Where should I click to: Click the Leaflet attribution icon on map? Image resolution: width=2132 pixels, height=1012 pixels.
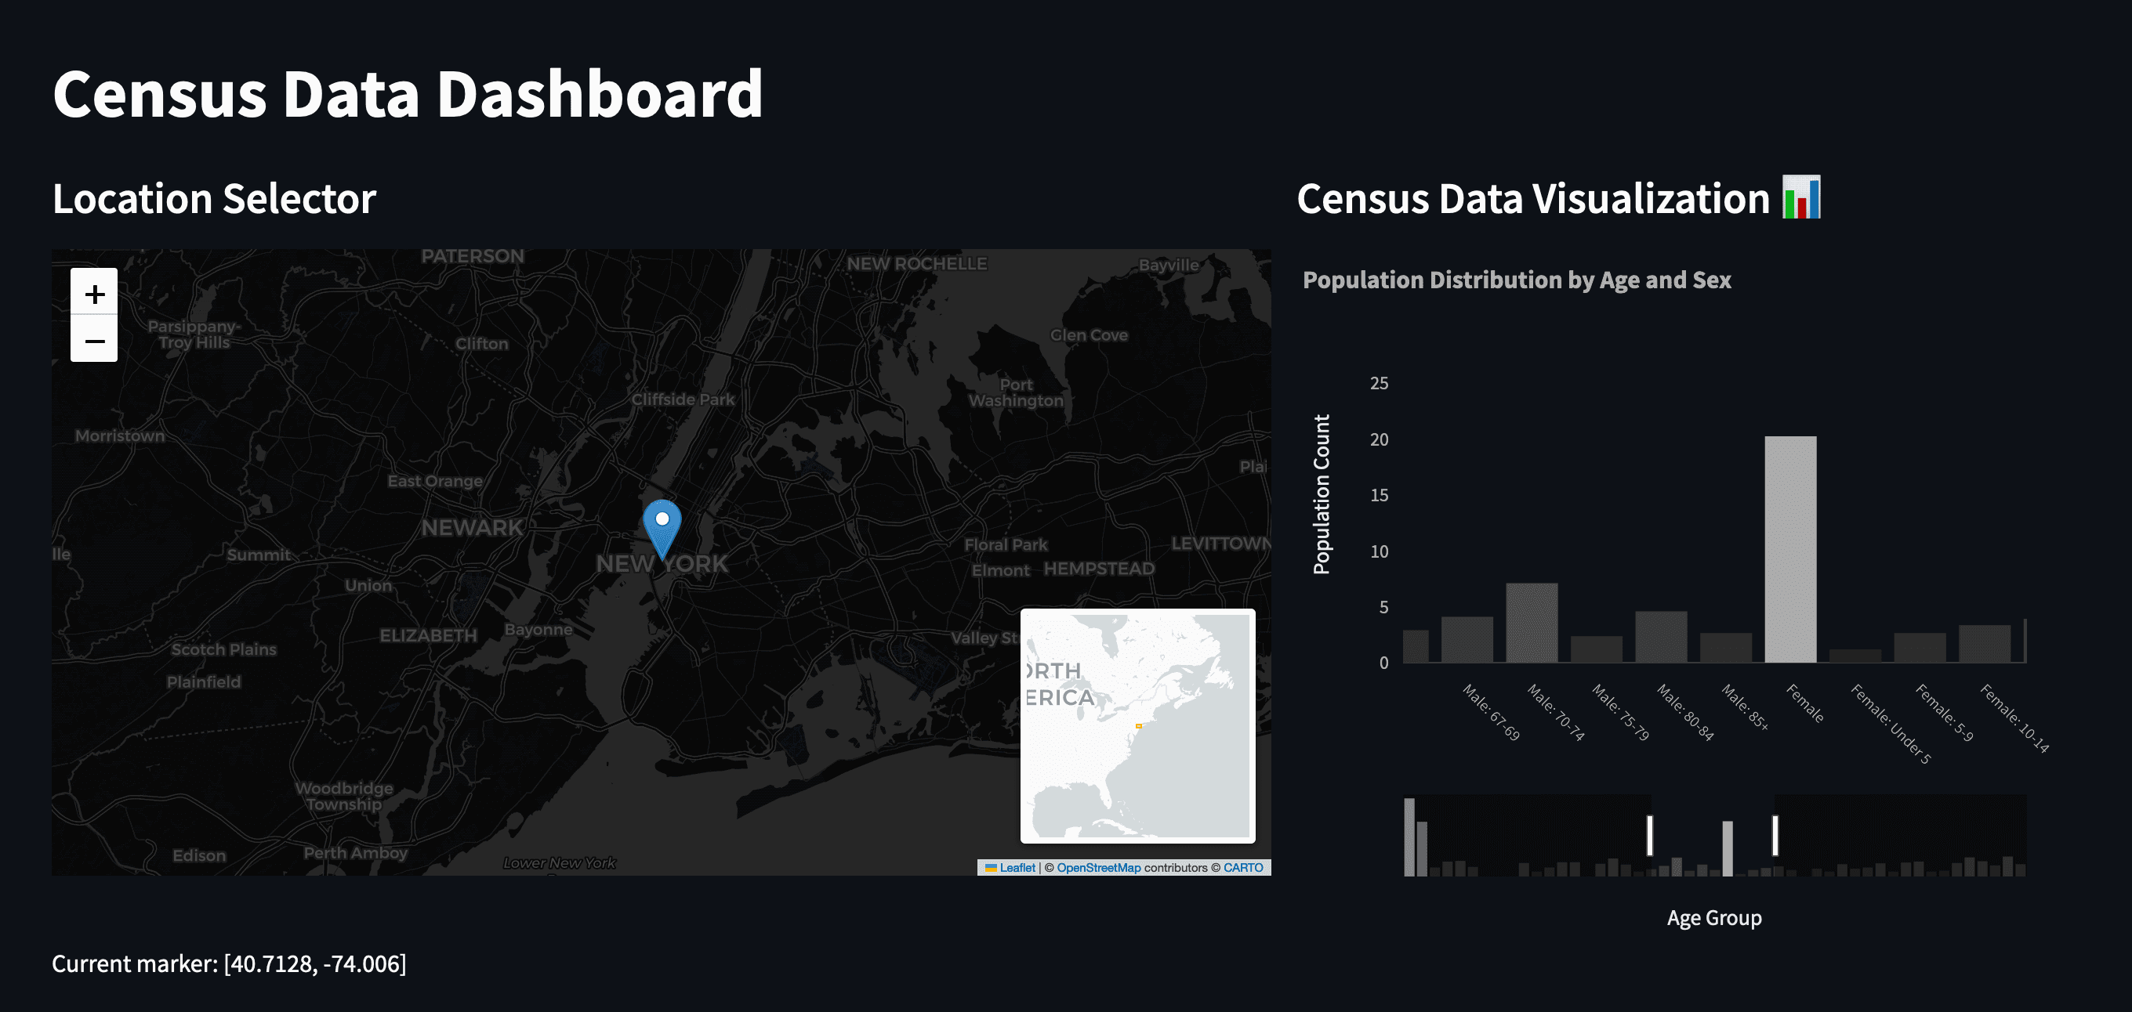987,866
